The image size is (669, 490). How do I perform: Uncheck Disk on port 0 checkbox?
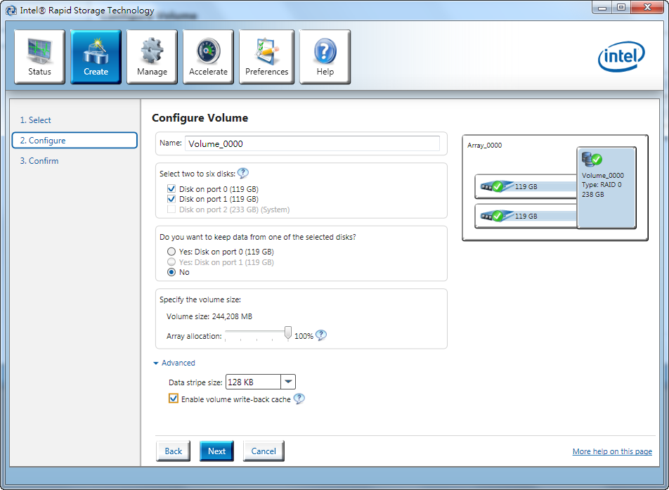(x=171, y=189)
